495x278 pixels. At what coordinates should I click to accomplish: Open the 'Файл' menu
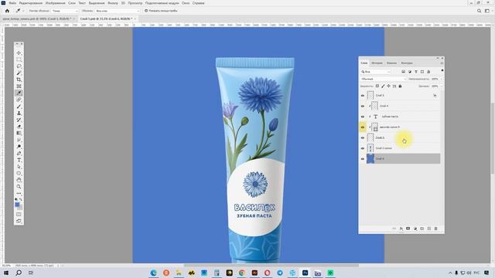12,3
